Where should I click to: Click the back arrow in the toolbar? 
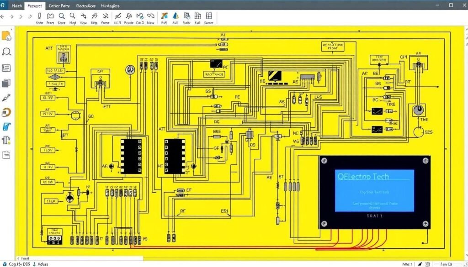tap(2, 17)
